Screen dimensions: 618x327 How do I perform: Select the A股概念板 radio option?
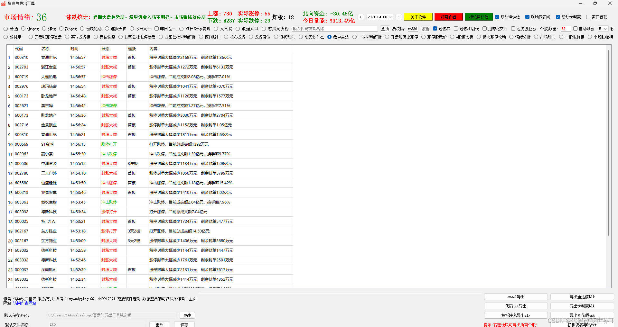point(452,37)
